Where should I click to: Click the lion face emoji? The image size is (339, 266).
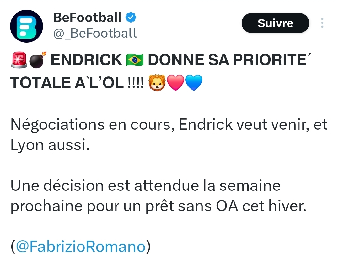[x=157, y=83]
